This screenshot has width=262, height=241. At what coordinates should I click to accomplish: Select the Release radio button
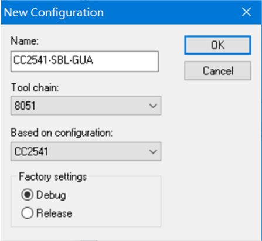coord(27,213)
